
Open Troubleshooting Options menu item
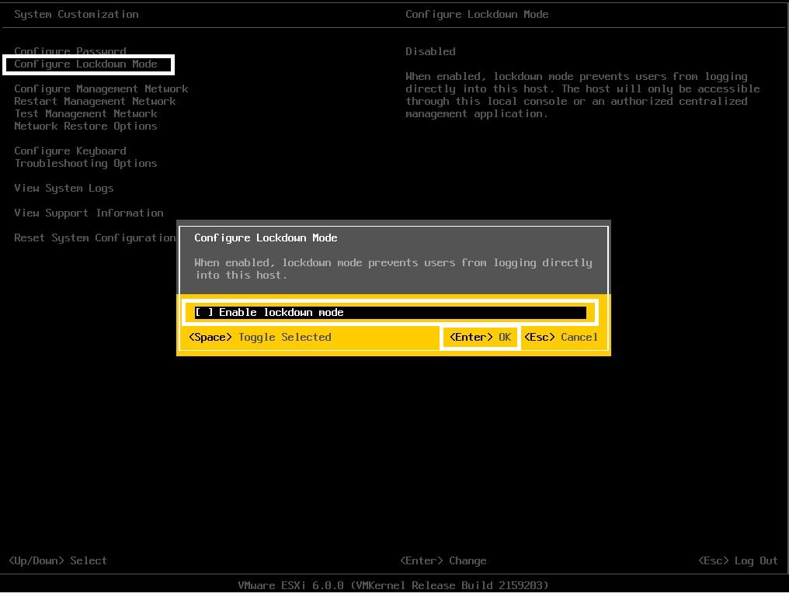click(x=85, y=164)
